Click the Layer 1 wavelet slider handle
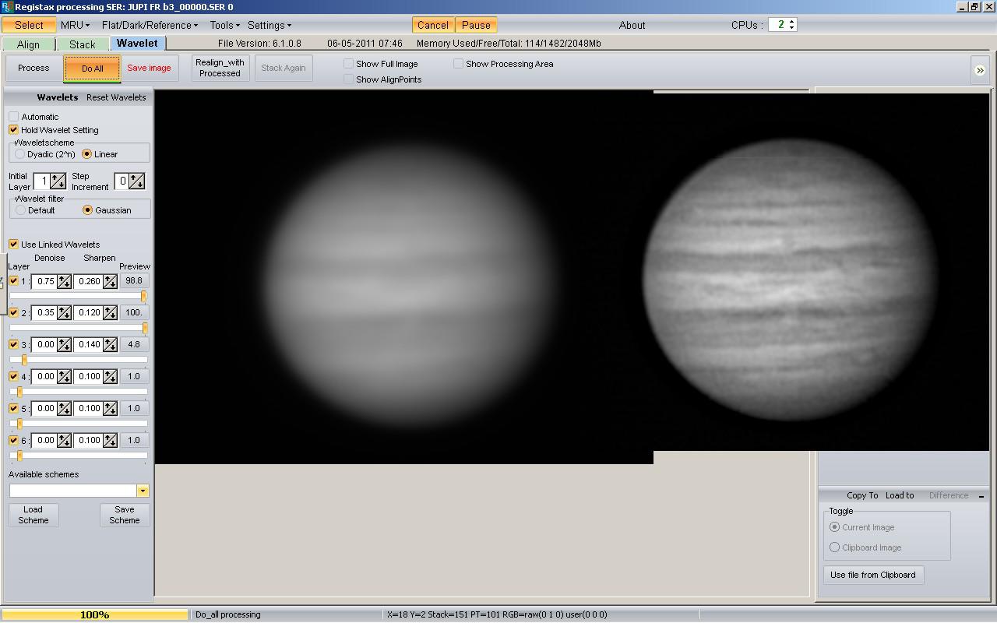The image size is (997, 623). [143, 297]
